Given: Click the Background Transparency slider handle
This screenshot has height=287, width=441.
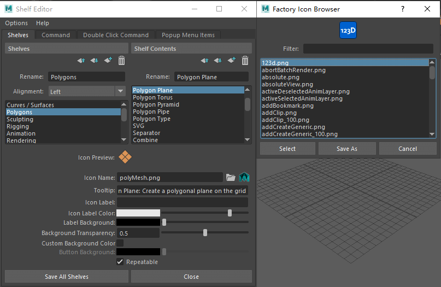Looking at the screenshot, I should [x=205, y=233].
